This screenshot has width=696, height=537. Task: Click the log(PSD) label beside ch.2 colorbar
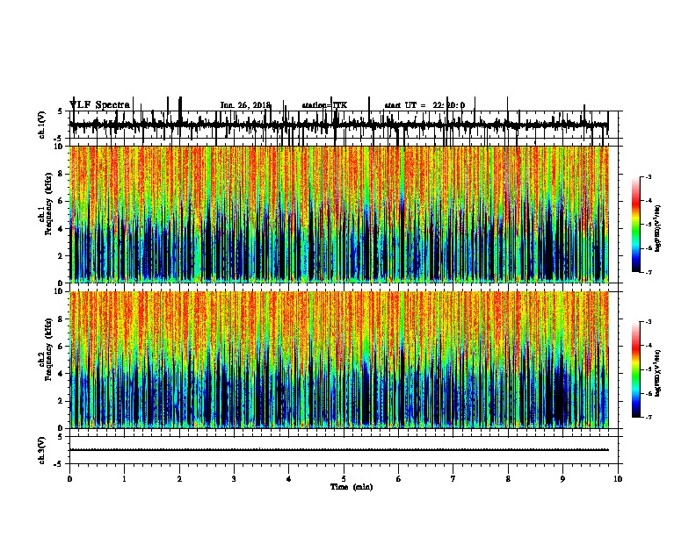(658, 373)
